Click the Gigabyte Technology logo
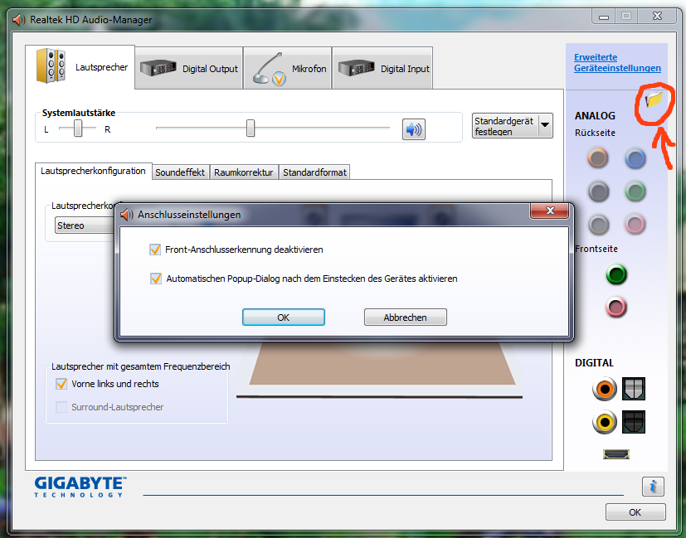The height and width of the screenshot is (538, 686). click(x=80, y=487)
